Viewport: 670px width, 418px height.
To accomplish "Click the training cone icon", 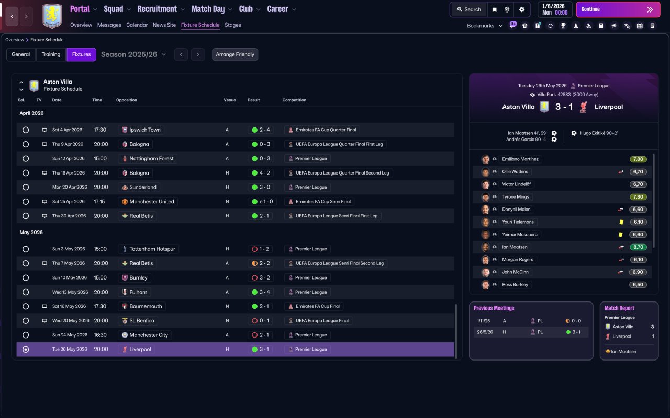I will 576,26.
